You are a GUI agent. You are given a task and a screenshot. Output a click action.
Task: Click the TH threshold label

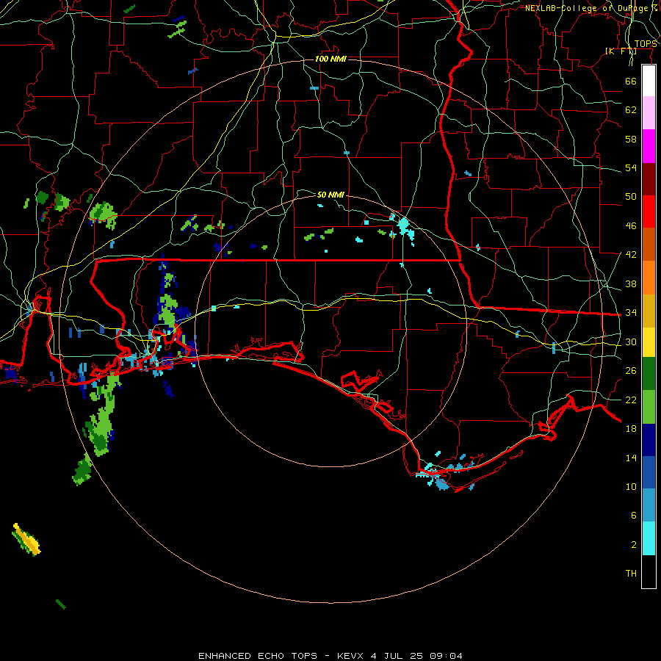pos(631,574)
